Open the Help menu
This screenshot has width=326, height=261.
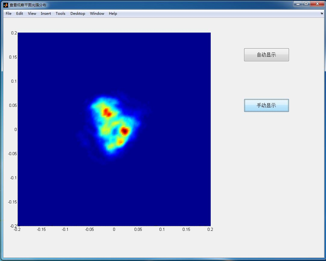pos(113,14)
